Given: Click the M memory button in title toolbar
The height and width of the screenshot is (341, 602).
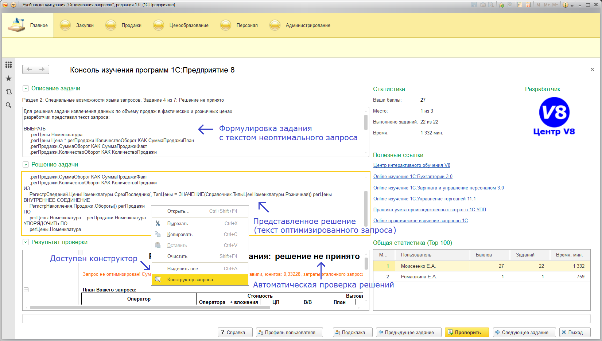Looking at the screenshot, I should 538,5.
